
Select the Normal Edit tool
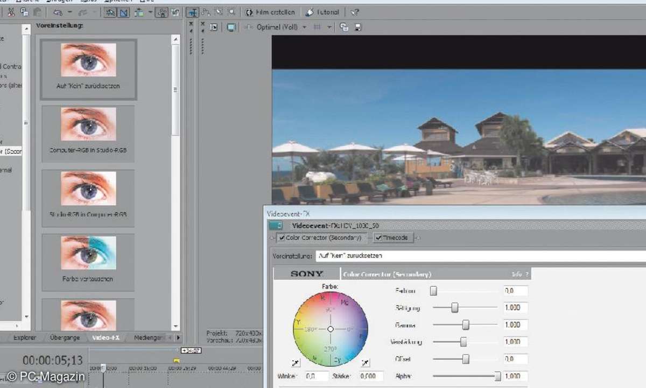[x=192, y=12]
